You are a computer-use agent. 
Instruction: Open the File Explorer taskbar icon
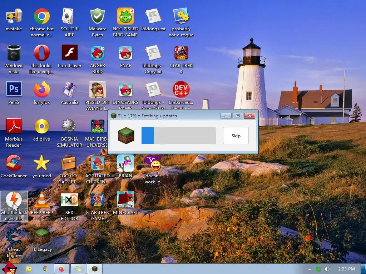coord(29,269)
